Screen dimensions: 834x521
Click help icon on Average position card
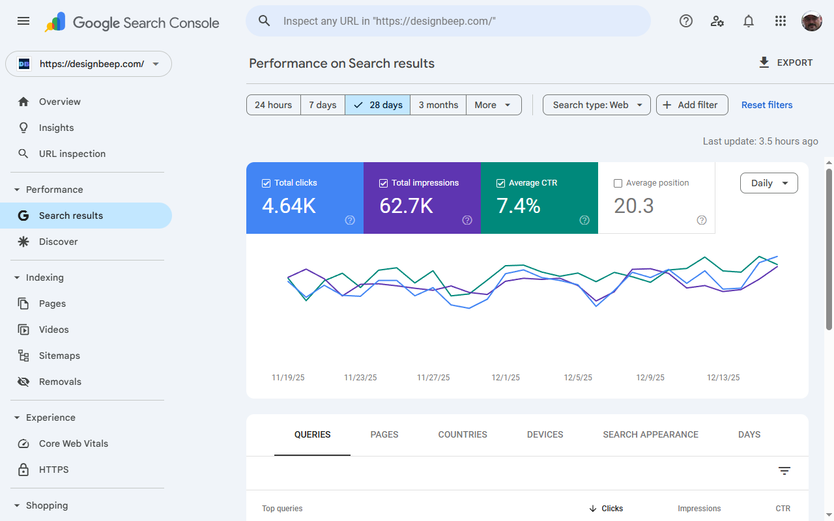click(x=702, y=220)
